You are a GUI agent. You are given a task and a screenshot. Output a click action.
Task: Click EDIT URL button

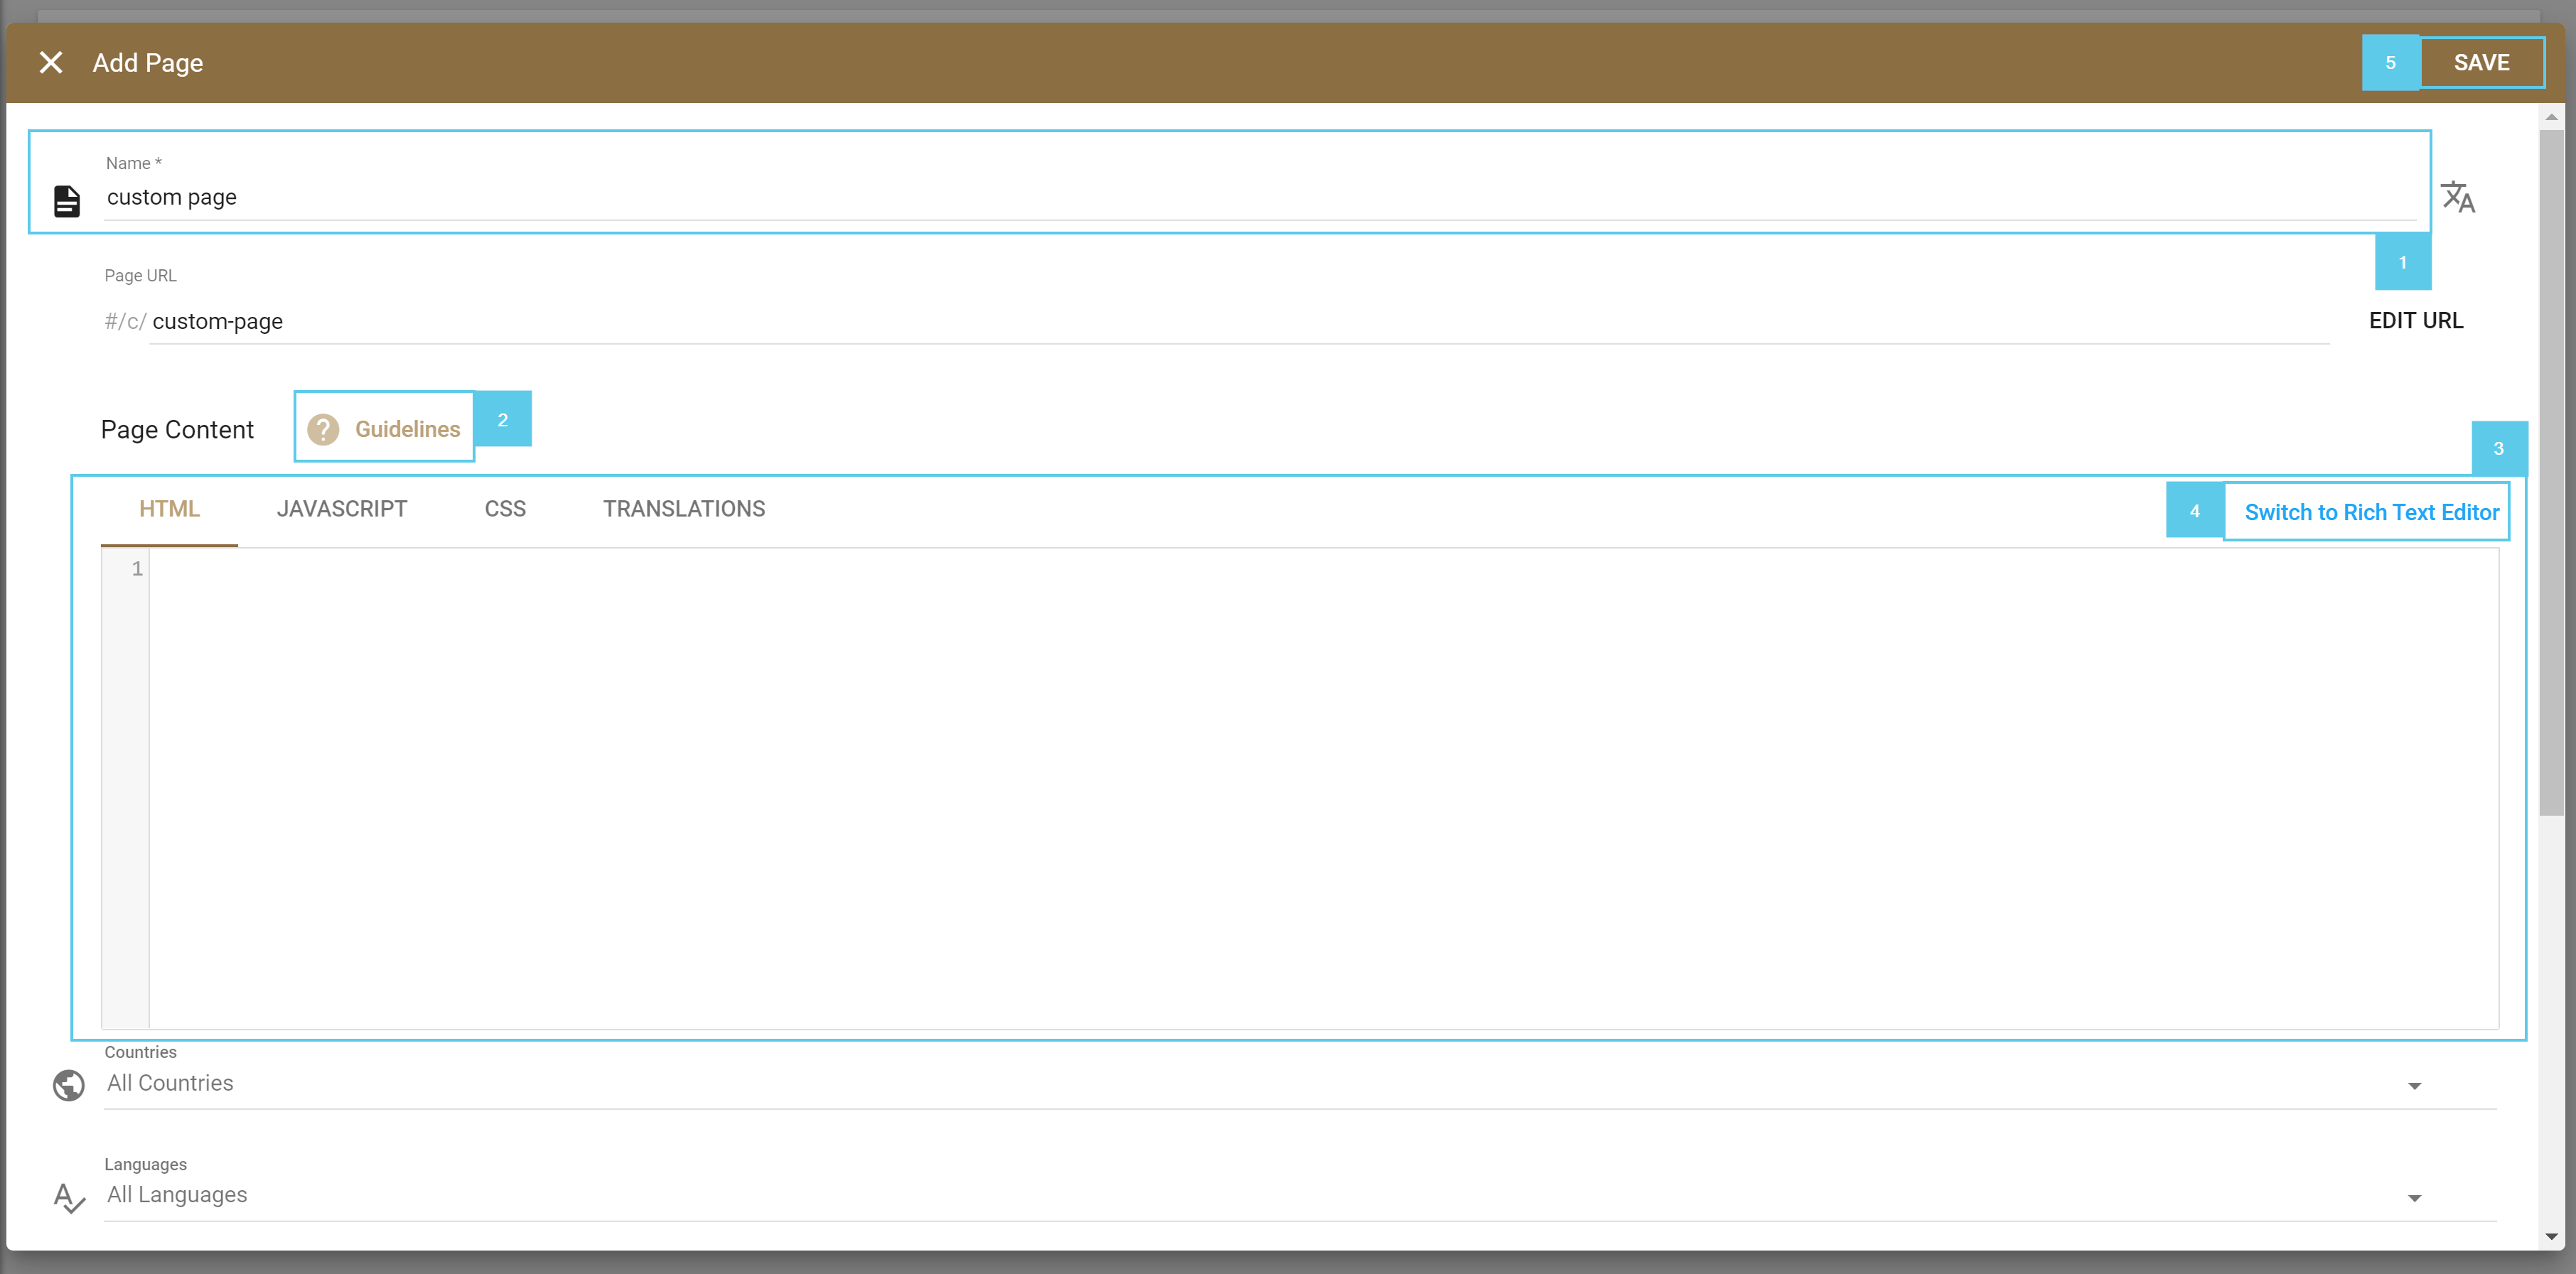pyautogui.click(x=2416, y=321)
